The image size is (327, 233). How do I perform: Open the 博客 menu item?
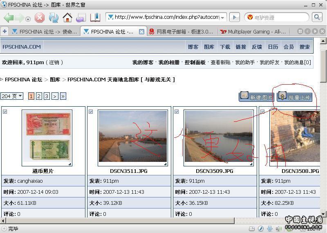(193, 47)
